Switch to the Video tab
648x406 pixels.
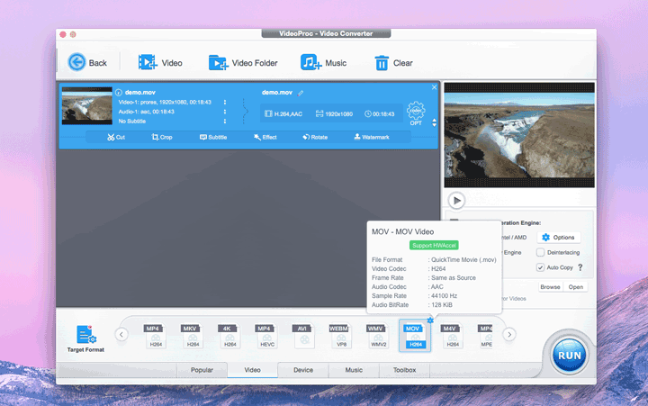coord(252,370)
